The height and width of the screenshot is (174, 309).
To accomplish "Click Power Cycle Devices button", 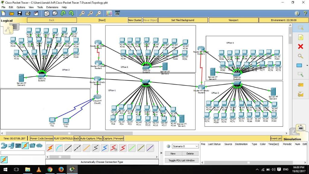I will click(42, 138).
